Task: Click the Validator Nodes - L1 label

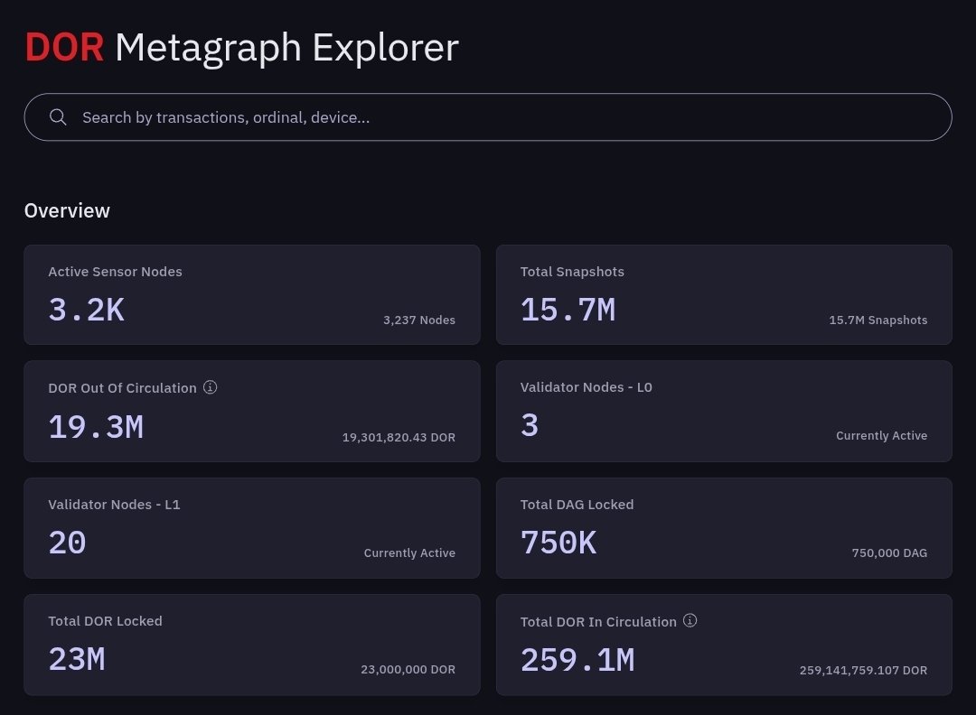Action: pyautogui.click(x=114, y=505)
